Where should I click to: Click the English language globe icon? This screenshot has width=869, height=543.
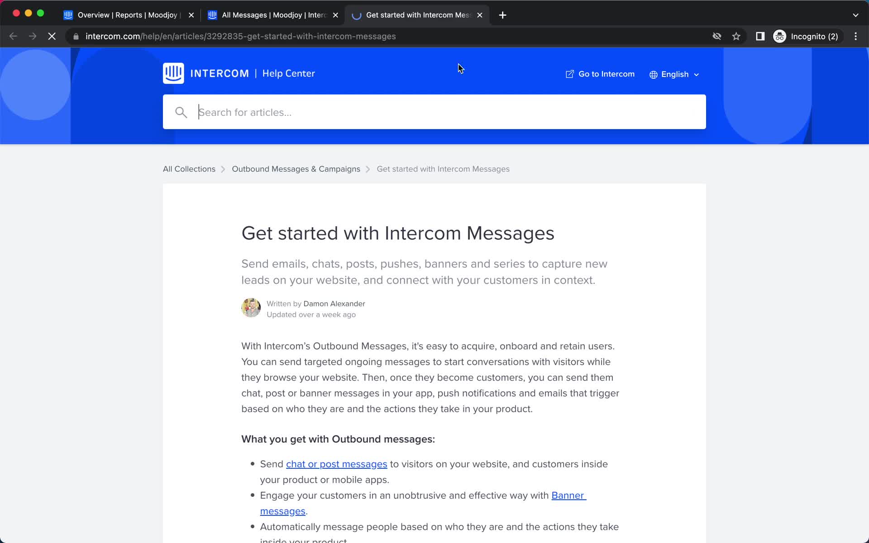653,74
